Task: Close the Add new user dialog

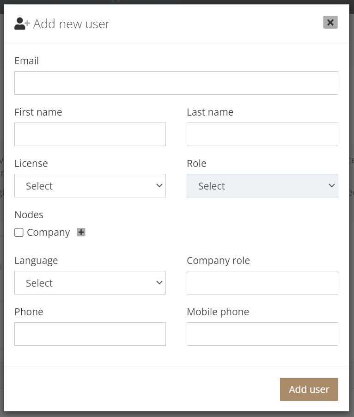Action: pos(330,22)
